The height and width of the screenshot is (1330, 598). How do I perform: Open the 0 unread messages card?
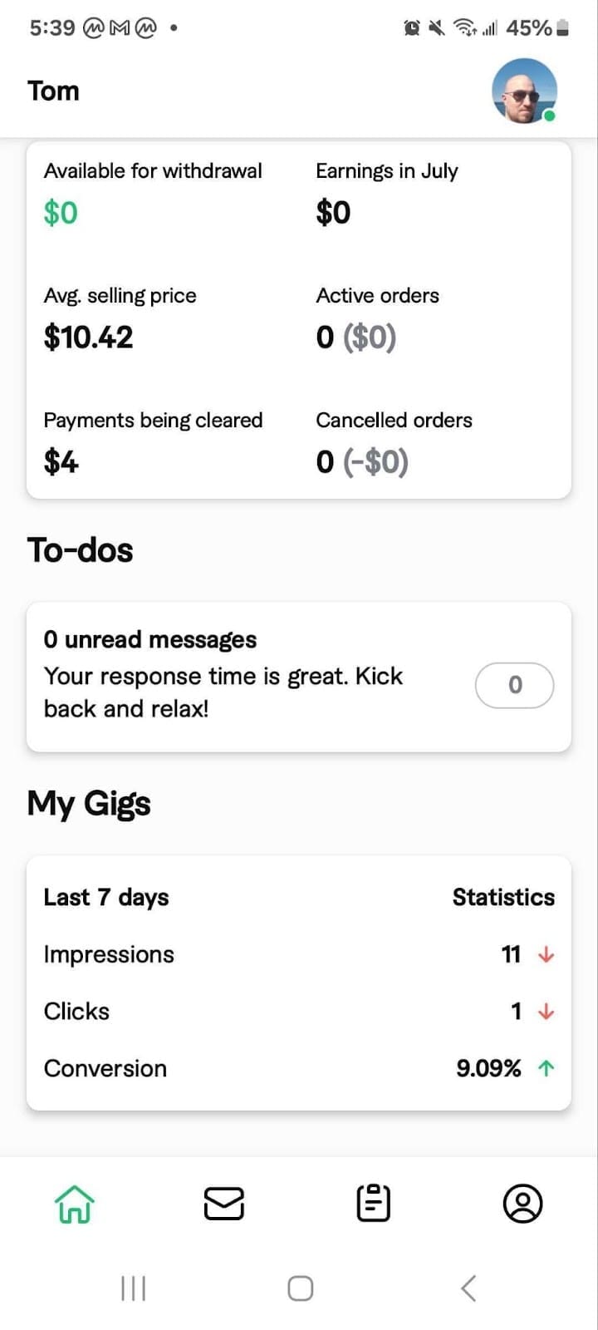tap(249, 677)
